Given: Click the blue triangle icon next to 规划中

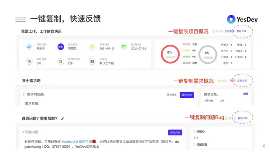Looking at the screenshot, I should tap(29, 46).
